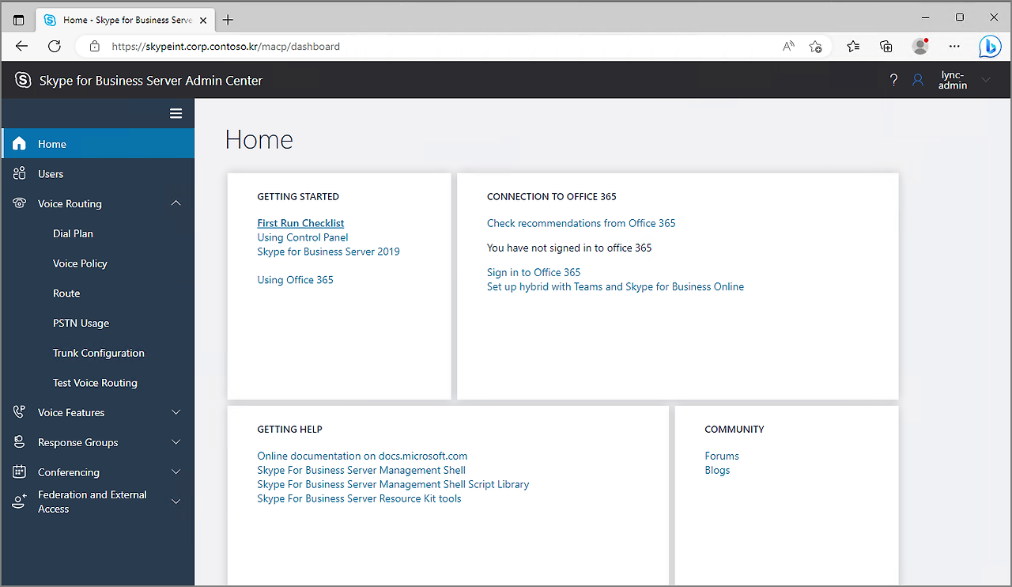1012x587 pixels.
Task: Collapse the Voice Routing section chevron
Action: (x=176, y=203)
